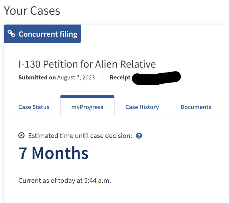Click the I-130 Petition for Alien Relative title
This screenshot has width=229, height=203.
click(87, 64)
